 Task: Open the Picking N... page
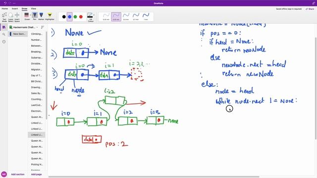click(37, 165)
